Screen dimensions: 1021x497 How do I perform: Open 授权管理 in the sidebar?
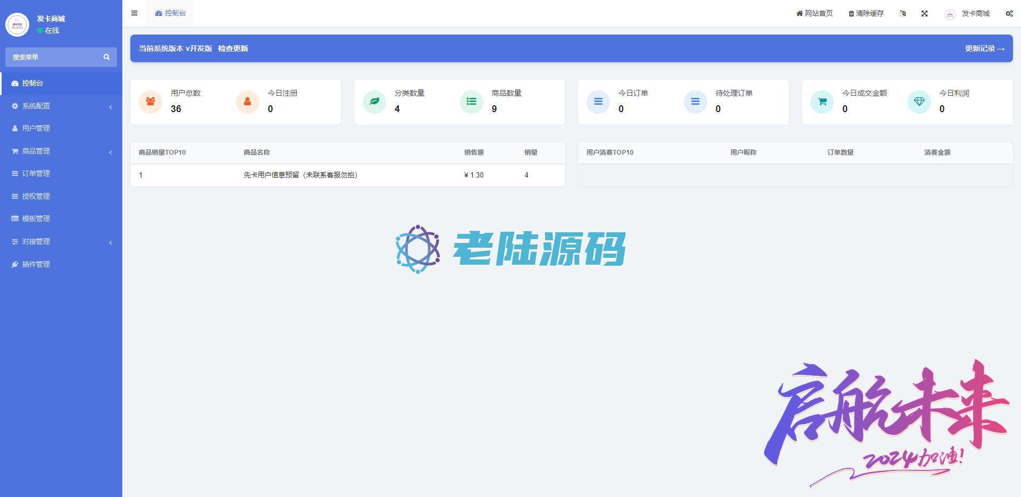coord(61,196)
